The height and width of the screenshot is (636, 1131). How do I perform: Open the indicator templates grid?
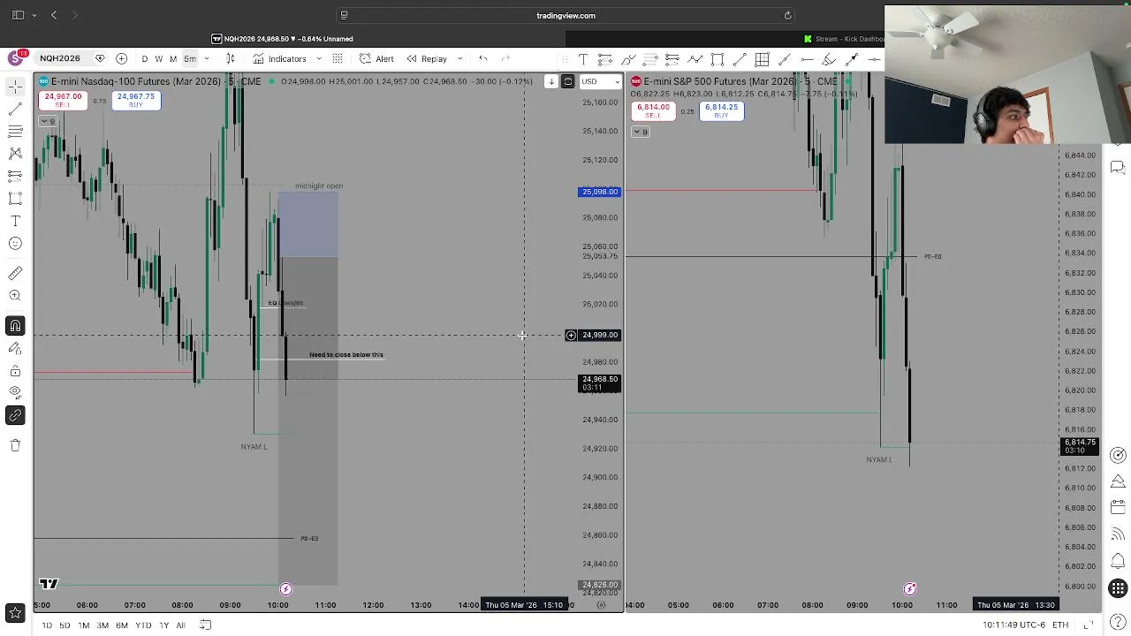(x=338, y=58)
